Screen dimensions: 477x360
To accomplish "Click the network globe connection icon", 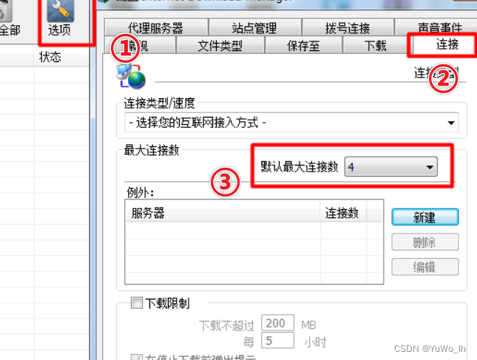I will (131, 76).
